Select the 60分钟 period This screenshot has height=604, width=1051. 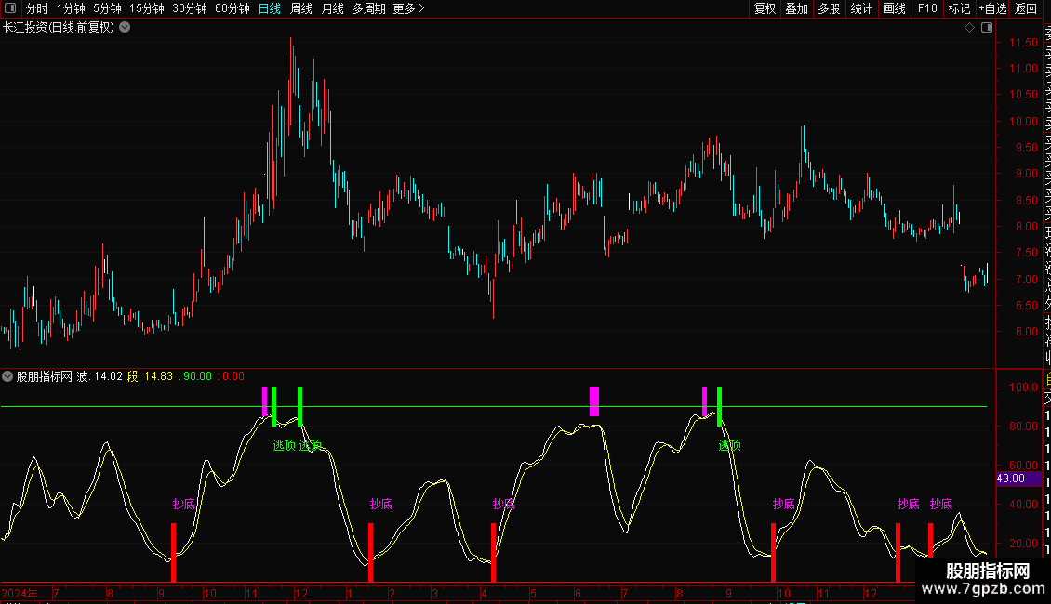point(233,8)
